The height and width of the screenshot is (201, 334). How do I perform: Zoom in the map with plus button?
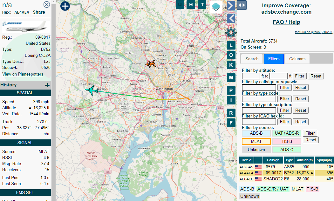point(65,6)
